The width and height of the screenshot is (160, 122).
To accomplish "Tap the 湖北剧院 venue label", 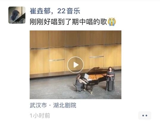I will coord(65,105).
